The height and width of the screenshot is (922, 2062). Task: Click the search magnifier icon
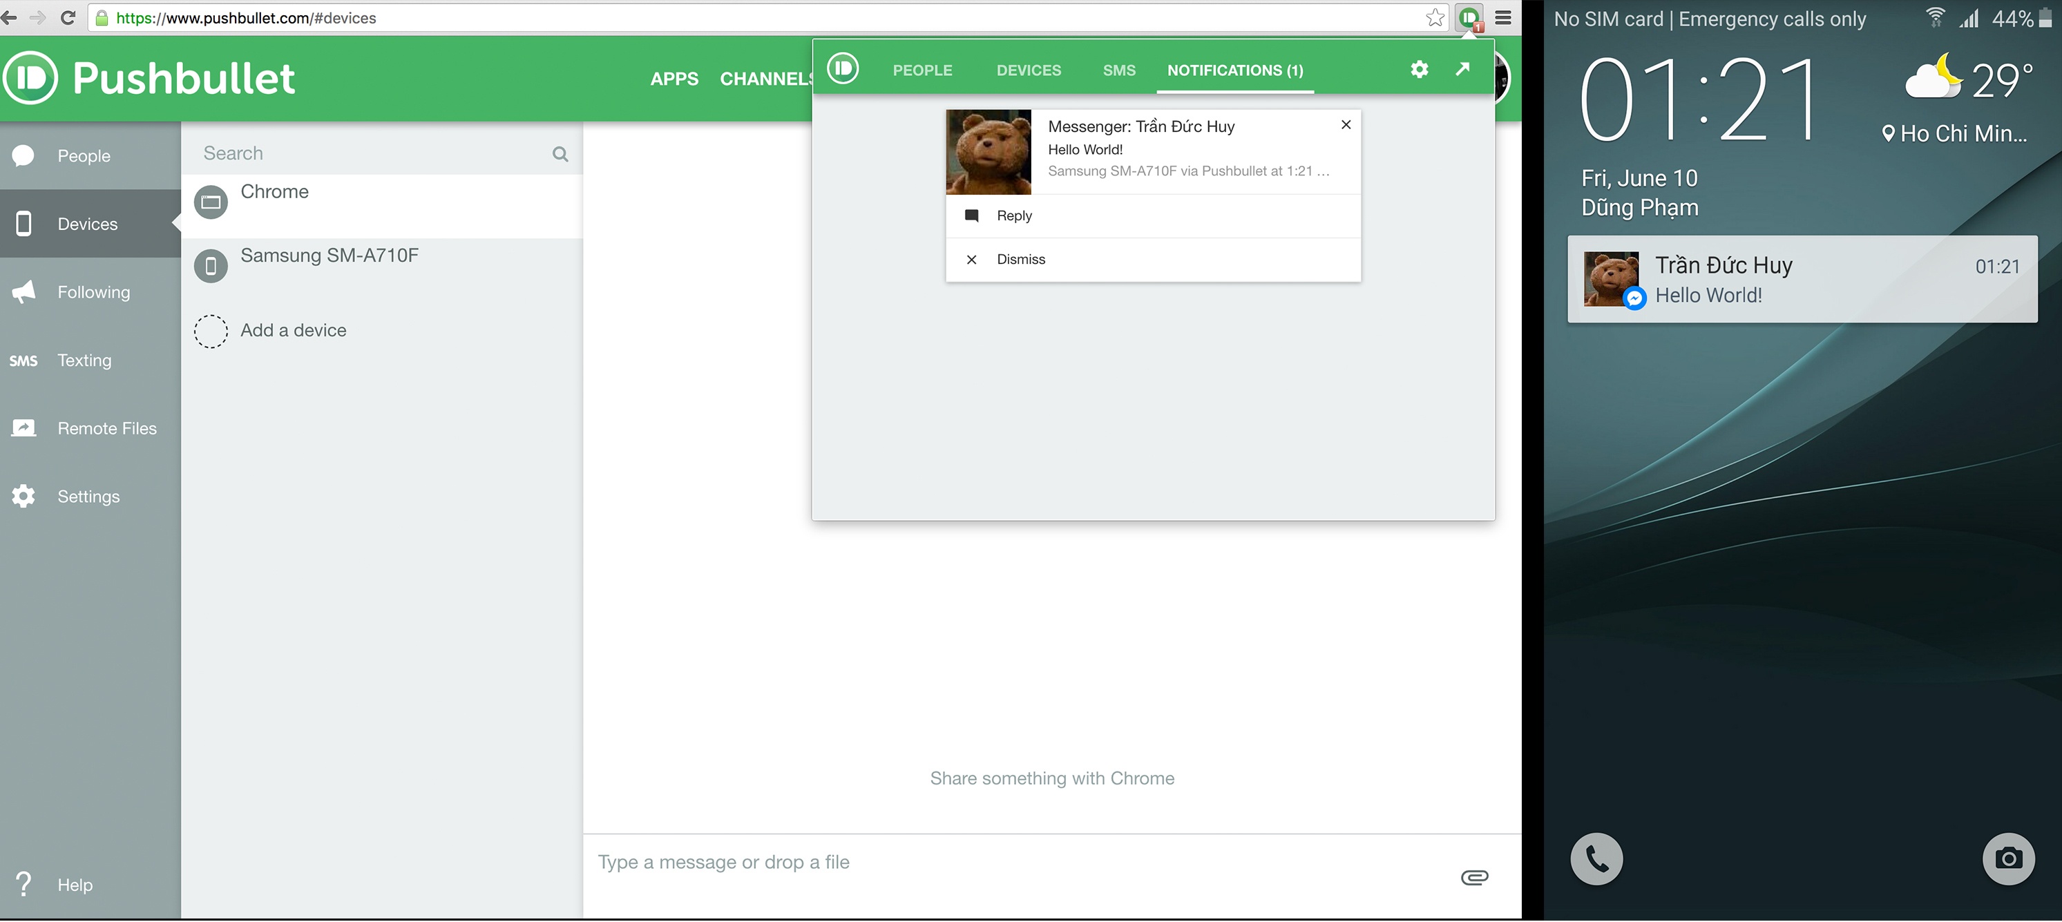coord(560,153)
